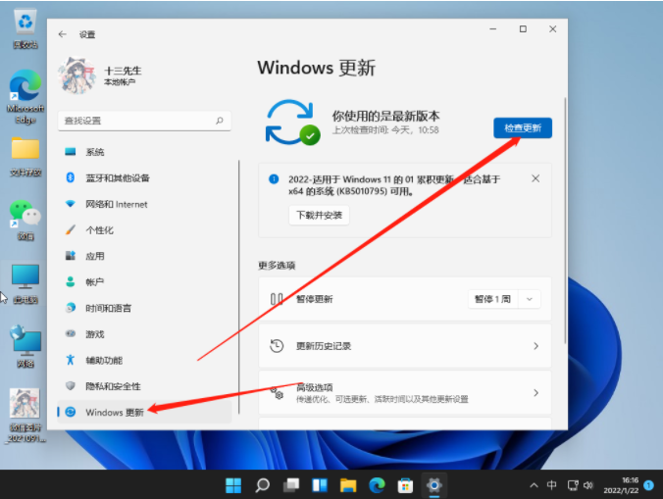This screenshot has height=499, width=663.
Task: Select Bluetooth and other devices in sidebar
Action: [118, 178]
